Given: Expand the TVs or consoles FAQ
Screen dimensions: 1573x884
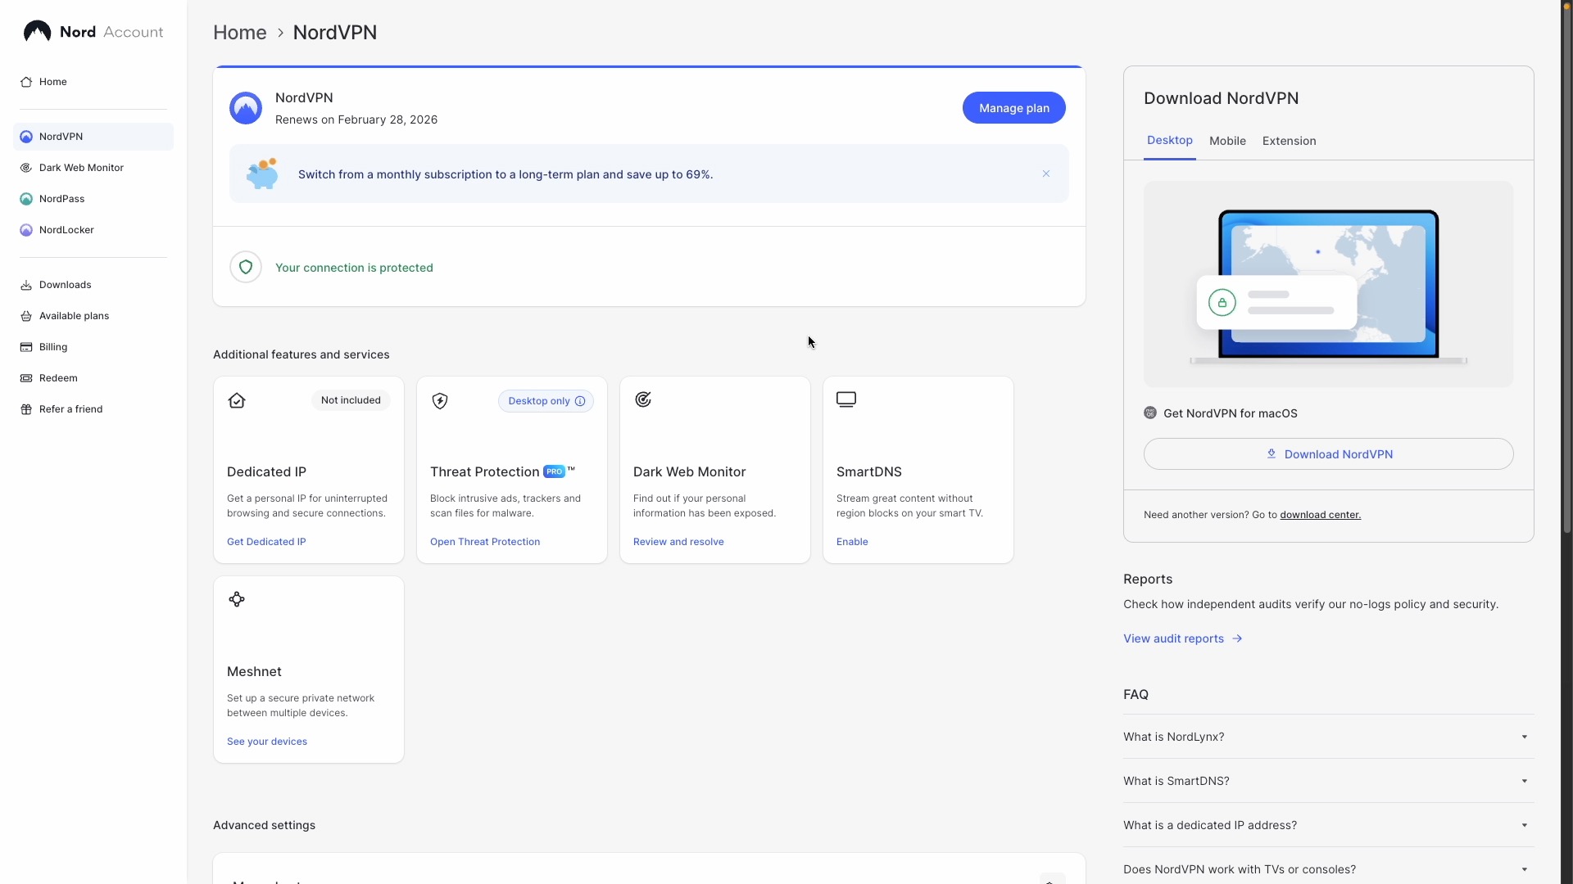Looking at the screenshot, I should pos(1327,869).
